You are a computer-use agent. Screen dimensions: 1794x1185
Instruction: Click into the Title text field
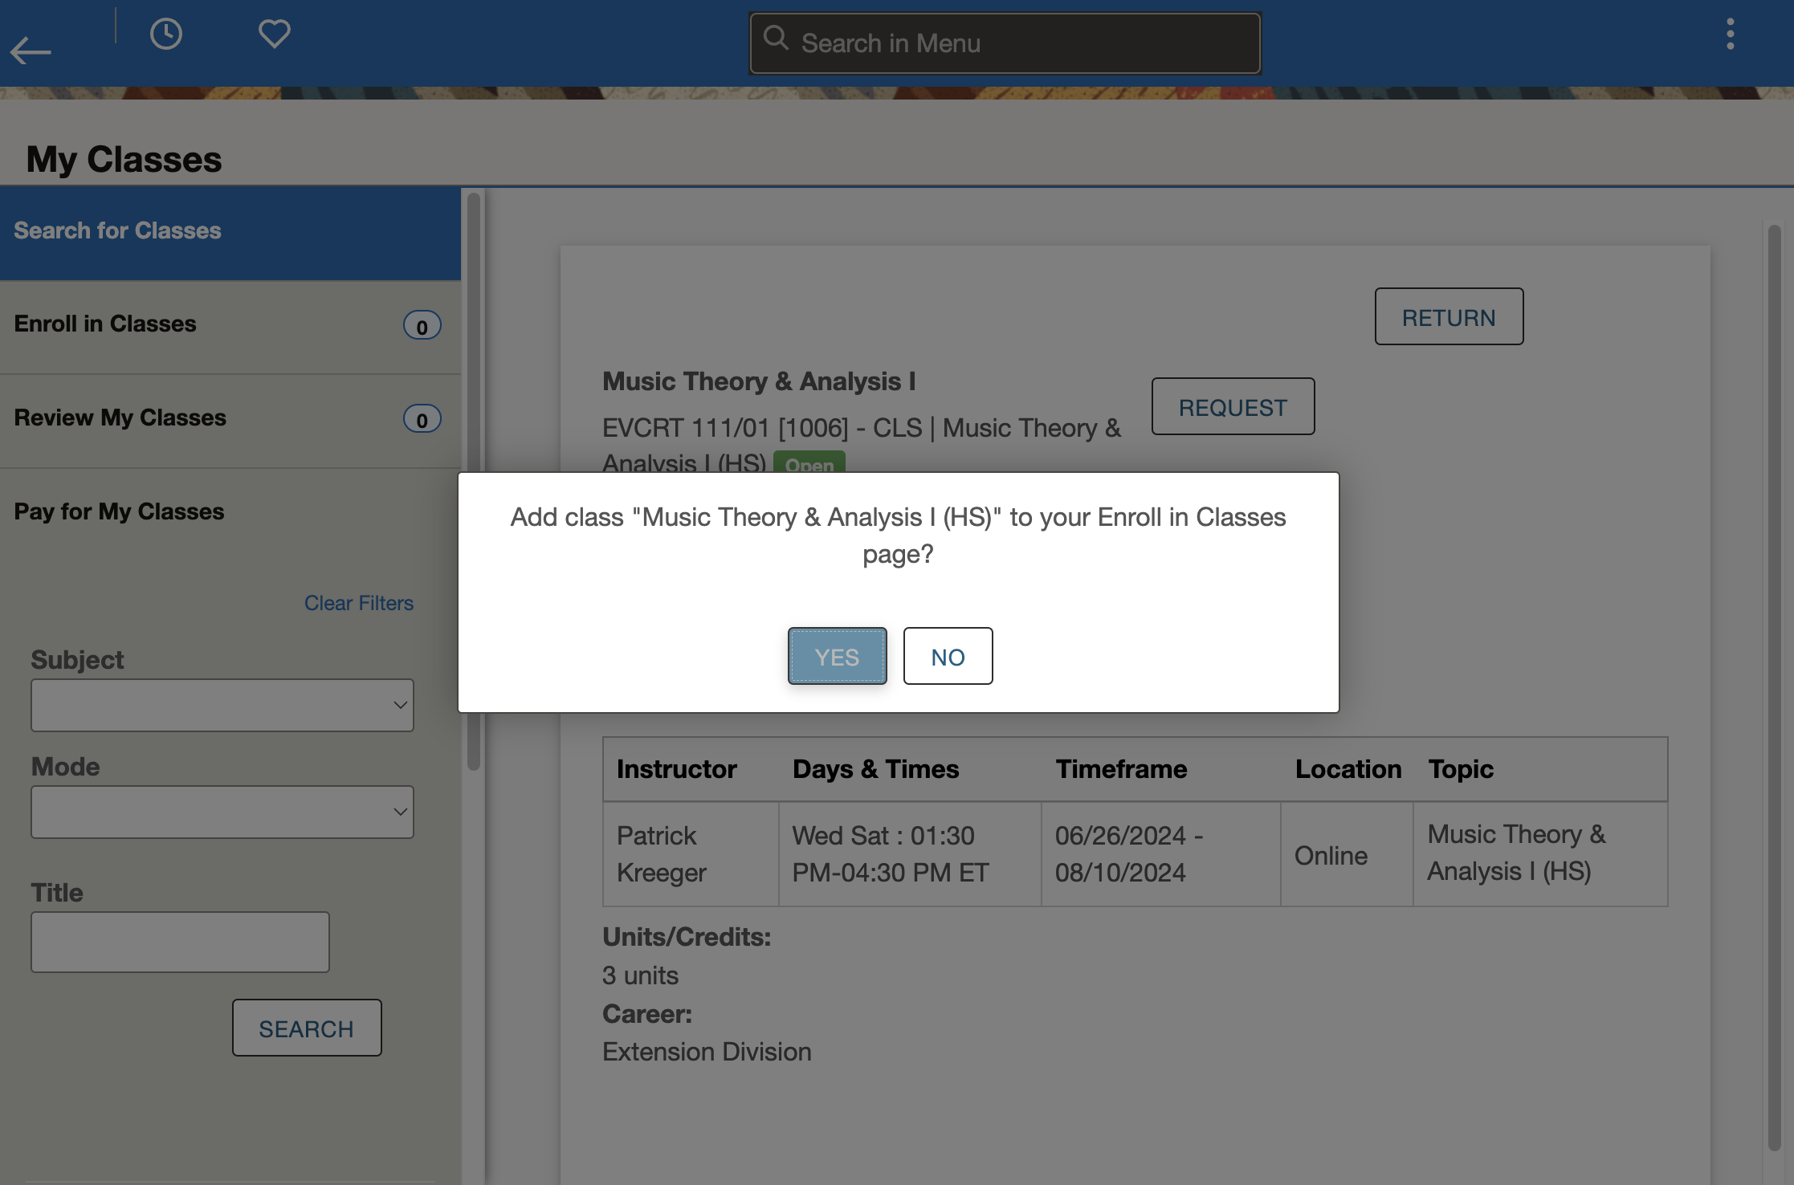click(x=180, y=942)
